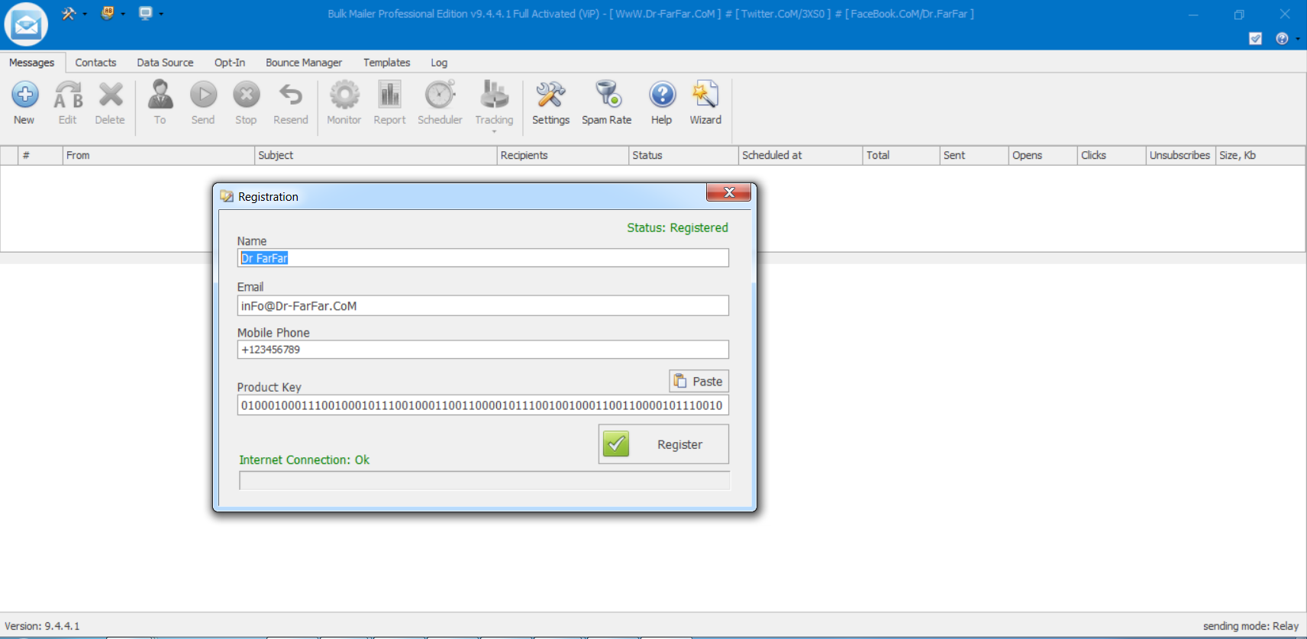Switch to the Contacts tab
This screenshot has width=1307, height=639.
tap(95, 63)
